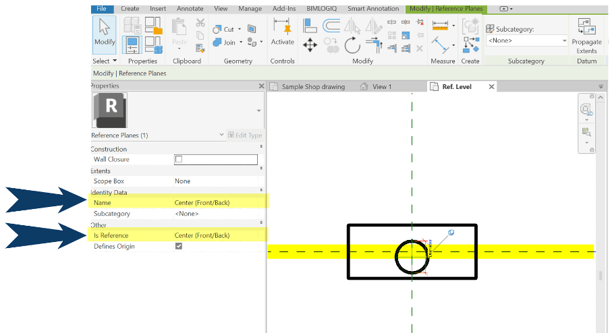Image resolution: width=610 pixels, height=333 pixels.
Task: Click the Join geometry tool
Action: (224, 42)
